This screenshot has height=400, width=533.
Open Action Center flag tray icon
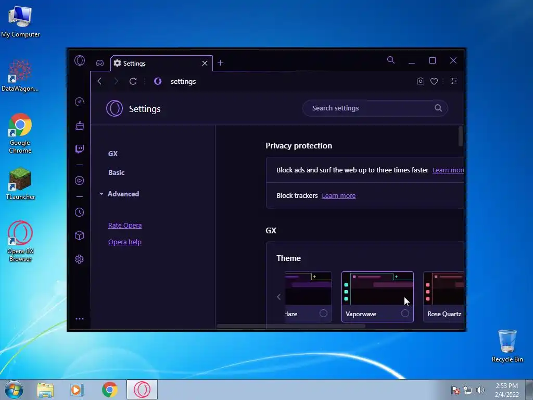455,390
